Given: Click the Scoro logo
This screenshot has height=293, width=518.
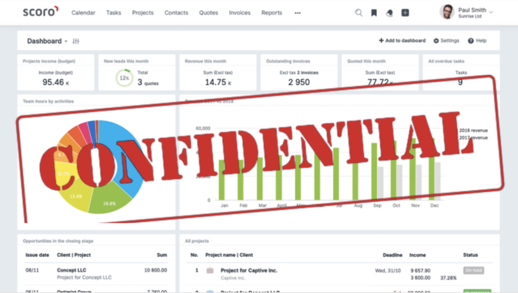Looking at the screenshot, I should click(x=40, y=11).
